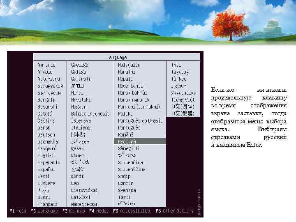Select Dzongkha language
Screen dimensions: 296x222
pos(48,142)
